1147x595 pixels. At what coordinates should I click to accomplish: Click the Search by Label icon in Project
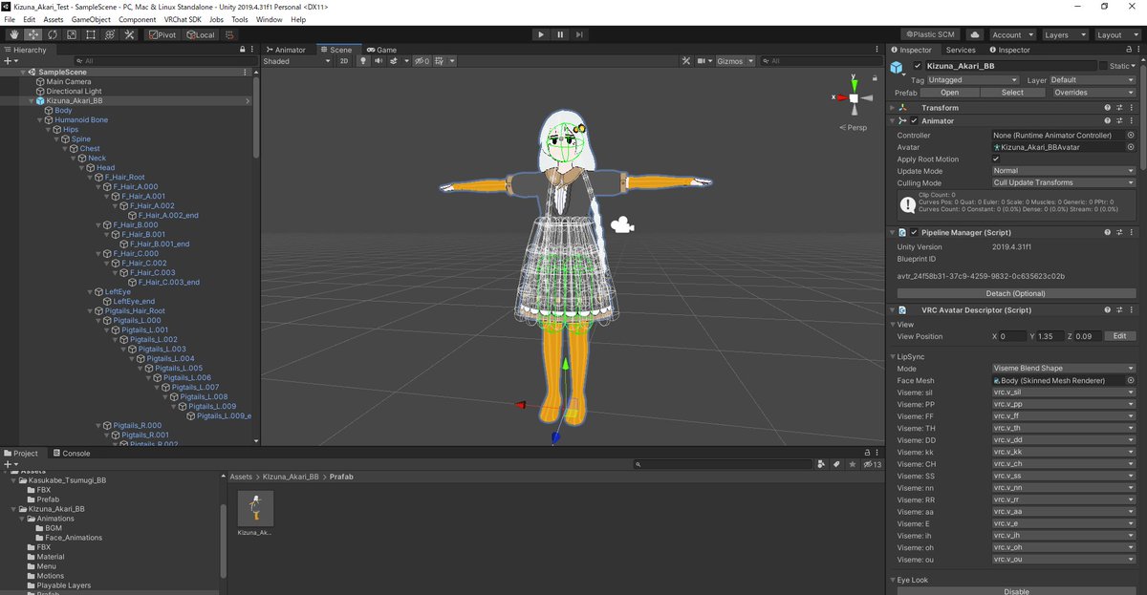pyautogui.click(x=836, y=465)
